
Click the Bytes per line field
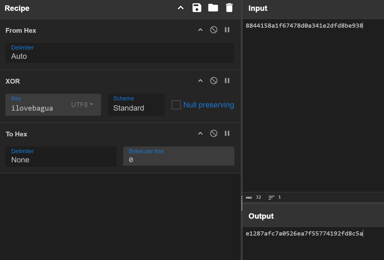pos(179,160)
